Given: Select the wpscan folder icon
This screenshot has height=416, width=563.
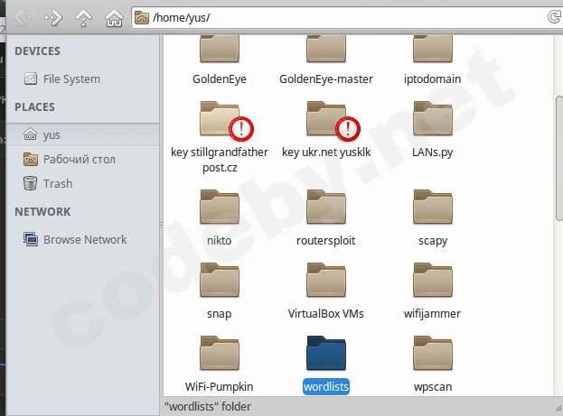Looking at the screenshot, I should click(x=433, y=353).
